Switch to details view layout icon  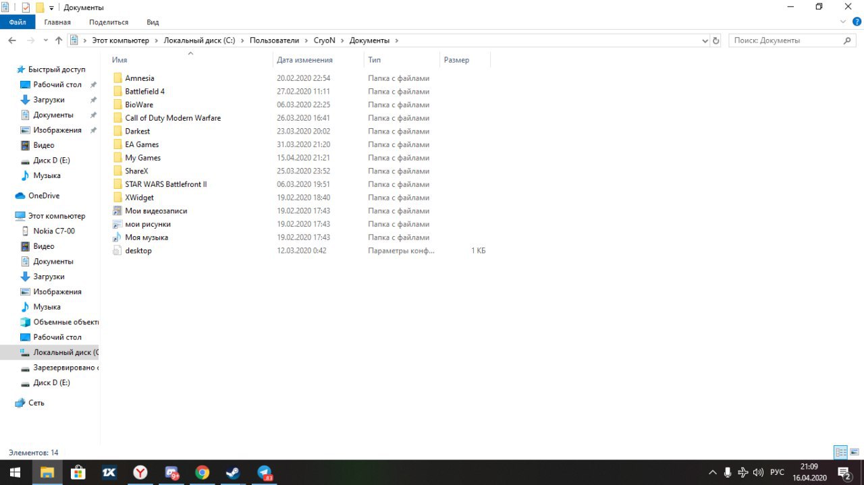(x=840, y=452)
